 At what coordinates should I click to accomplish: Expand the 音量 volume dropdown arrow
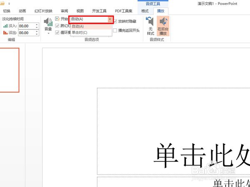pyautogui.click(x=48, y=33)
